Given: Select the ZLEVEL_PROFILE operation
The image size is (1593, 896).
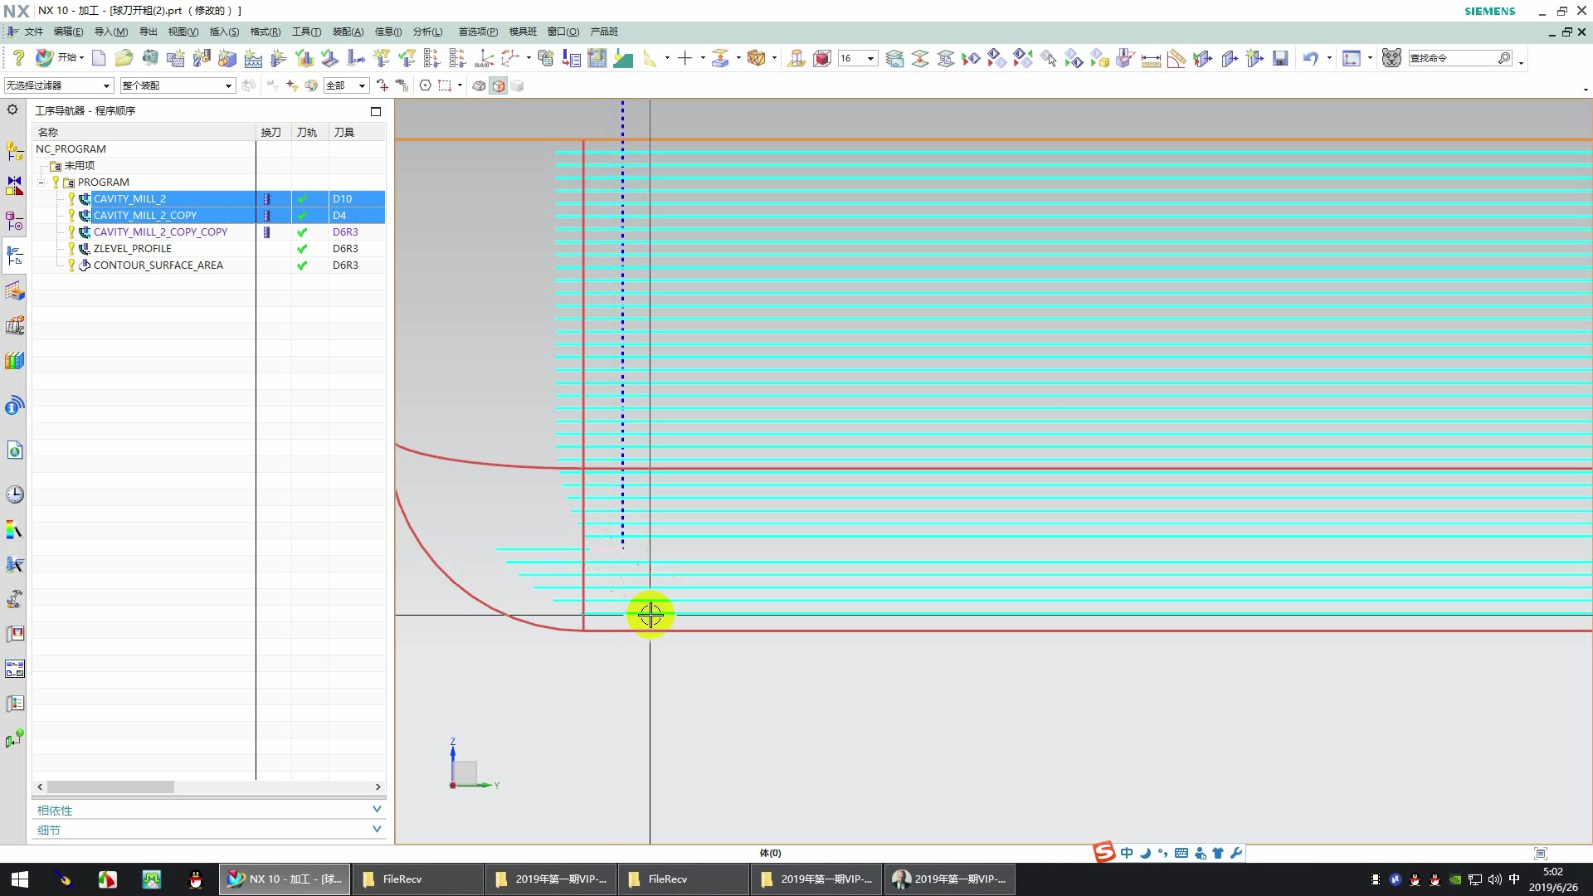Looking at the screenshot, I should click(132, 249).
